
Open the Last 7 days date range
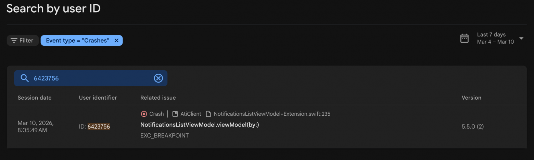(491, 35)
